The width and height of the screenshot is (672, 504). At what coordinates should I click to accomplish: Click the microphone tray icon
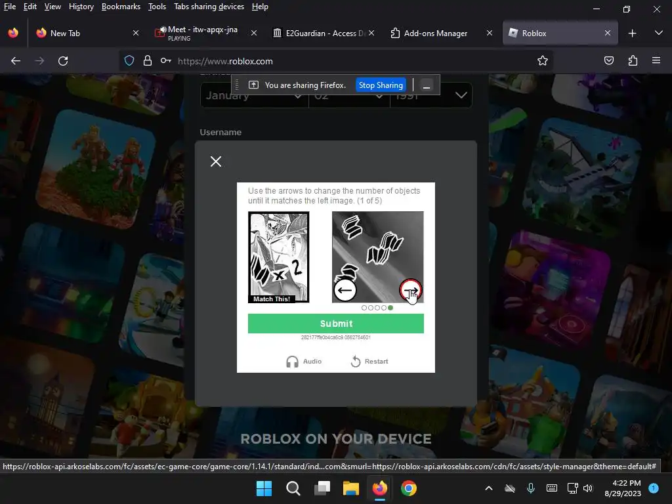pos(530,488)
